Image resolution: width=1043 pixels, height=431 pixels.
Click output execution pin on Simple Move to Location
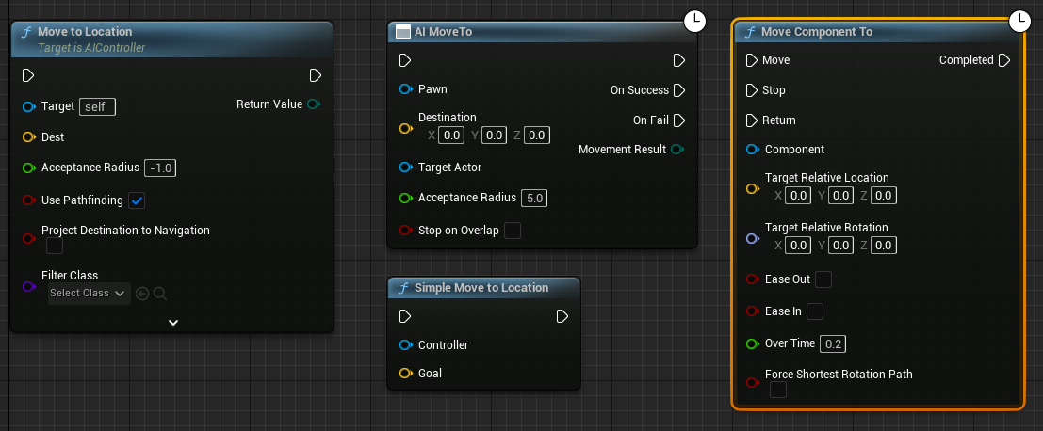[x=562, y=316]
